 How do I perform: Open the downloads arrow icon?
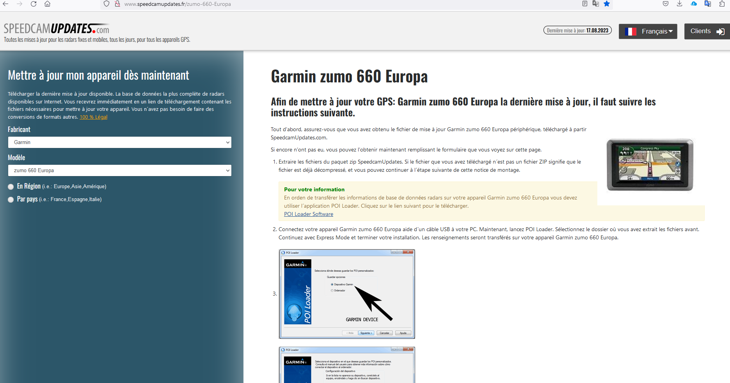[679, 4]
